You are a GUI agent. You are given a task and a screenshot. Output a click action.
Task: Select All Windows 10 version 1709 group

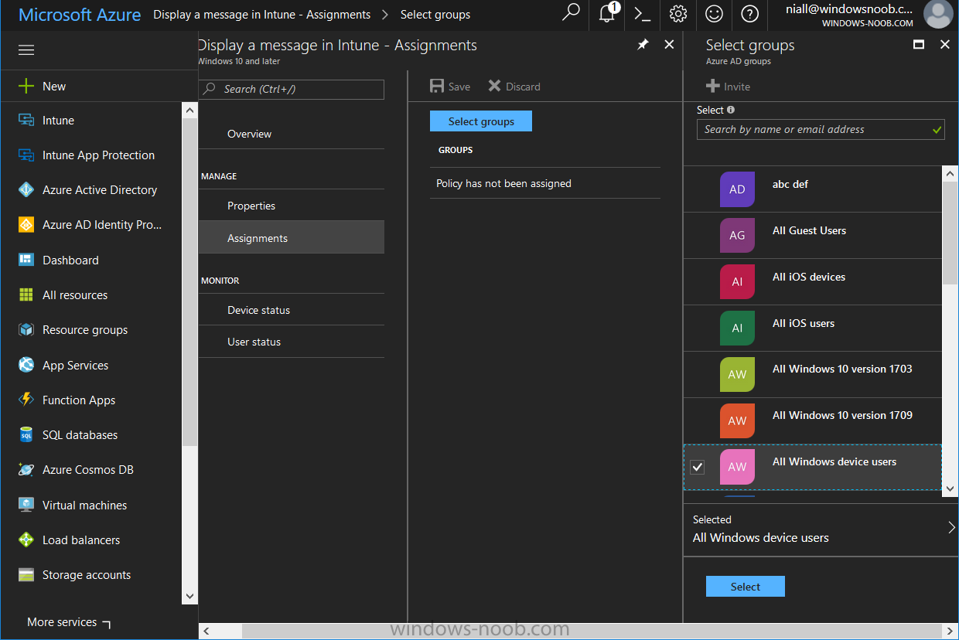pos(813,421)
